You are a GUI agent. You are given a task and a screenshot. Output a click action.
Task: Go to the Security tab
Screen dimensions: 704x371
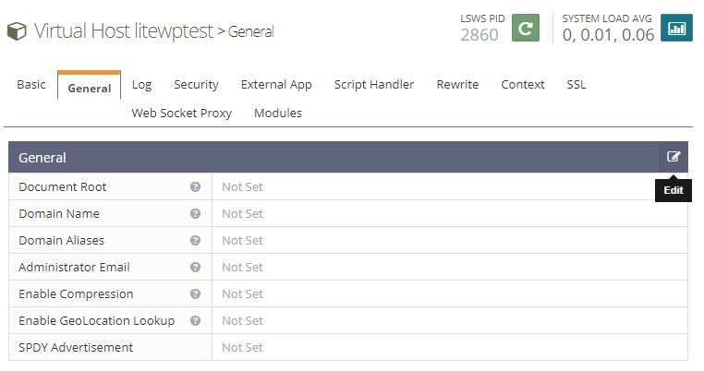(x=196, y=84)
